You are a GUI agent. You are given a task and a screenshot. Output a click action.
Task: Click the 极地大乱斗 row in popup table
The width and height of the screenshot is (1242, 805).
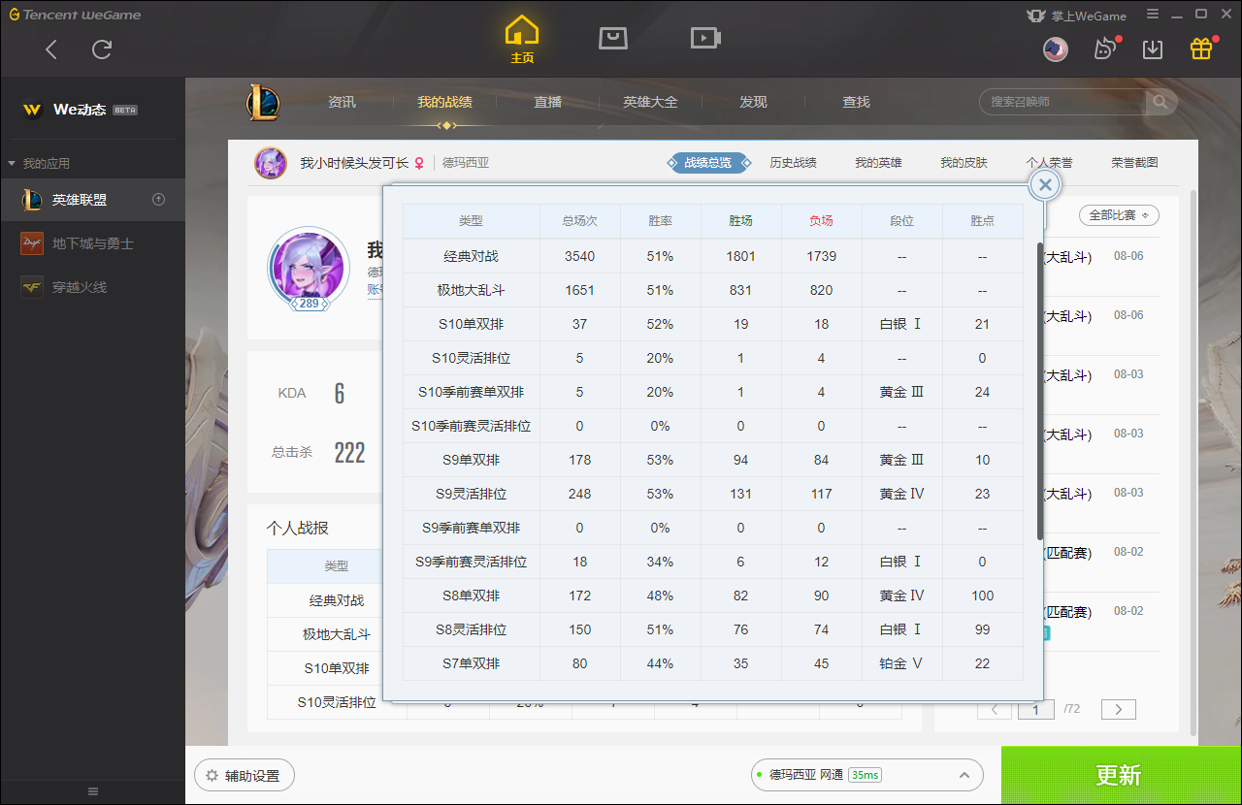713,290
